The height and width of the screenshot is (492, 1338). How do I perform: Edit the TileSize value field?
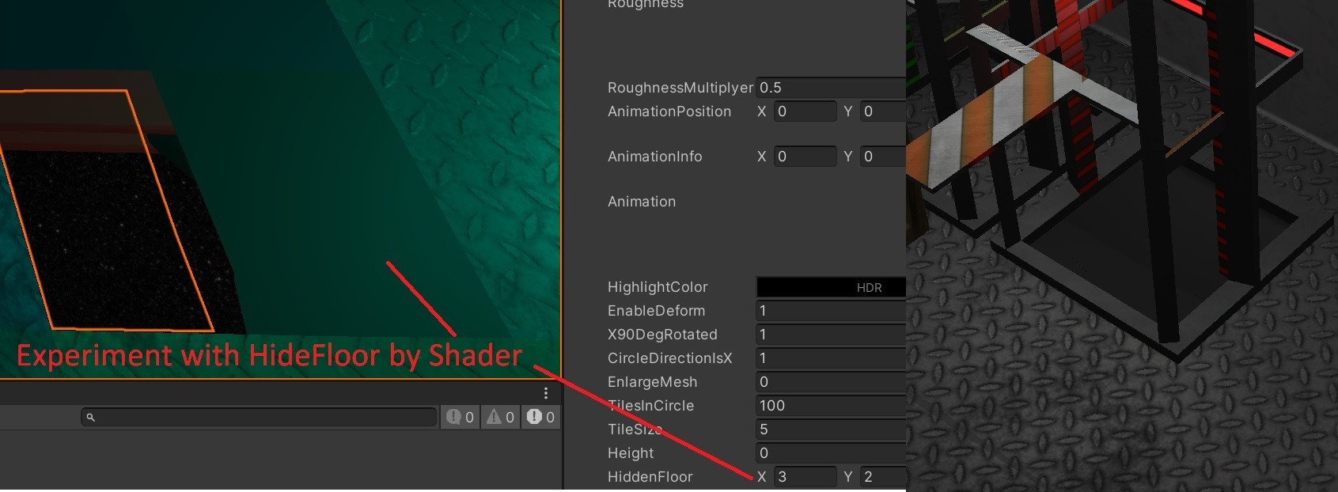pos(831,430)
